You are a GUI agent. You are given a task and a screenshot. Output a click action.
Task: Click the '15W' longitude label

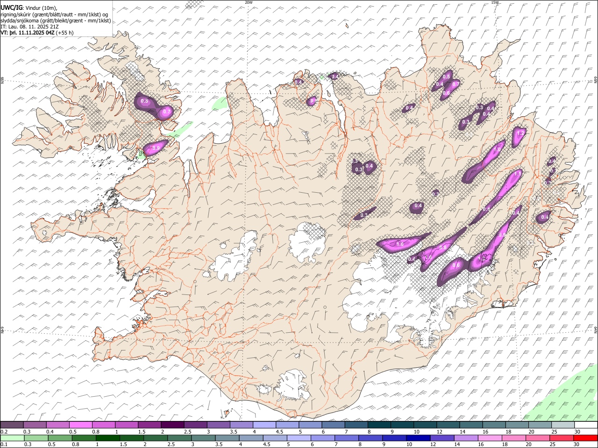[495, 2]
